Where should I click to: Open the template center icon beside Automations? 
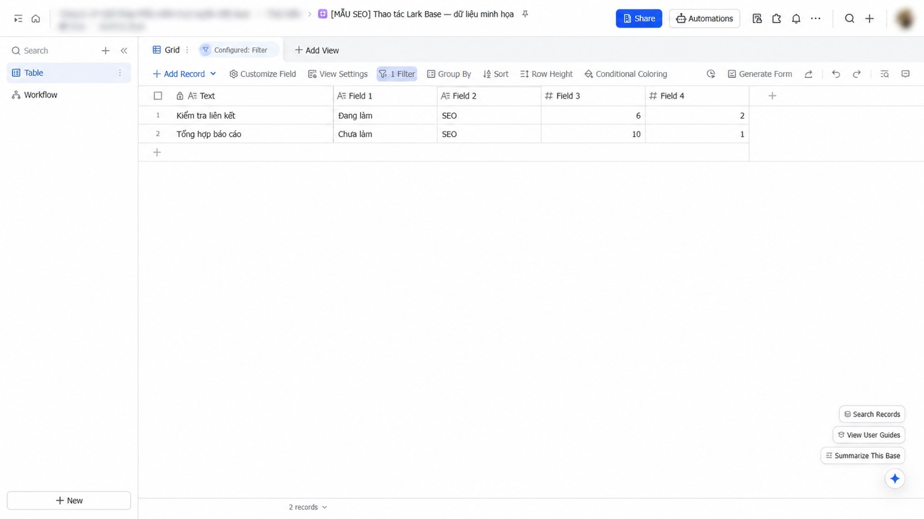point(757,18)
